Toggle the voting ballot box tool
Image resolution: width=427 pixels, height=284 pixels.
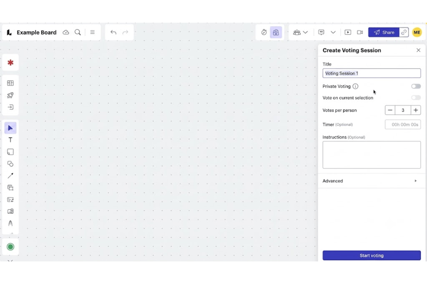tap(276, 32)
